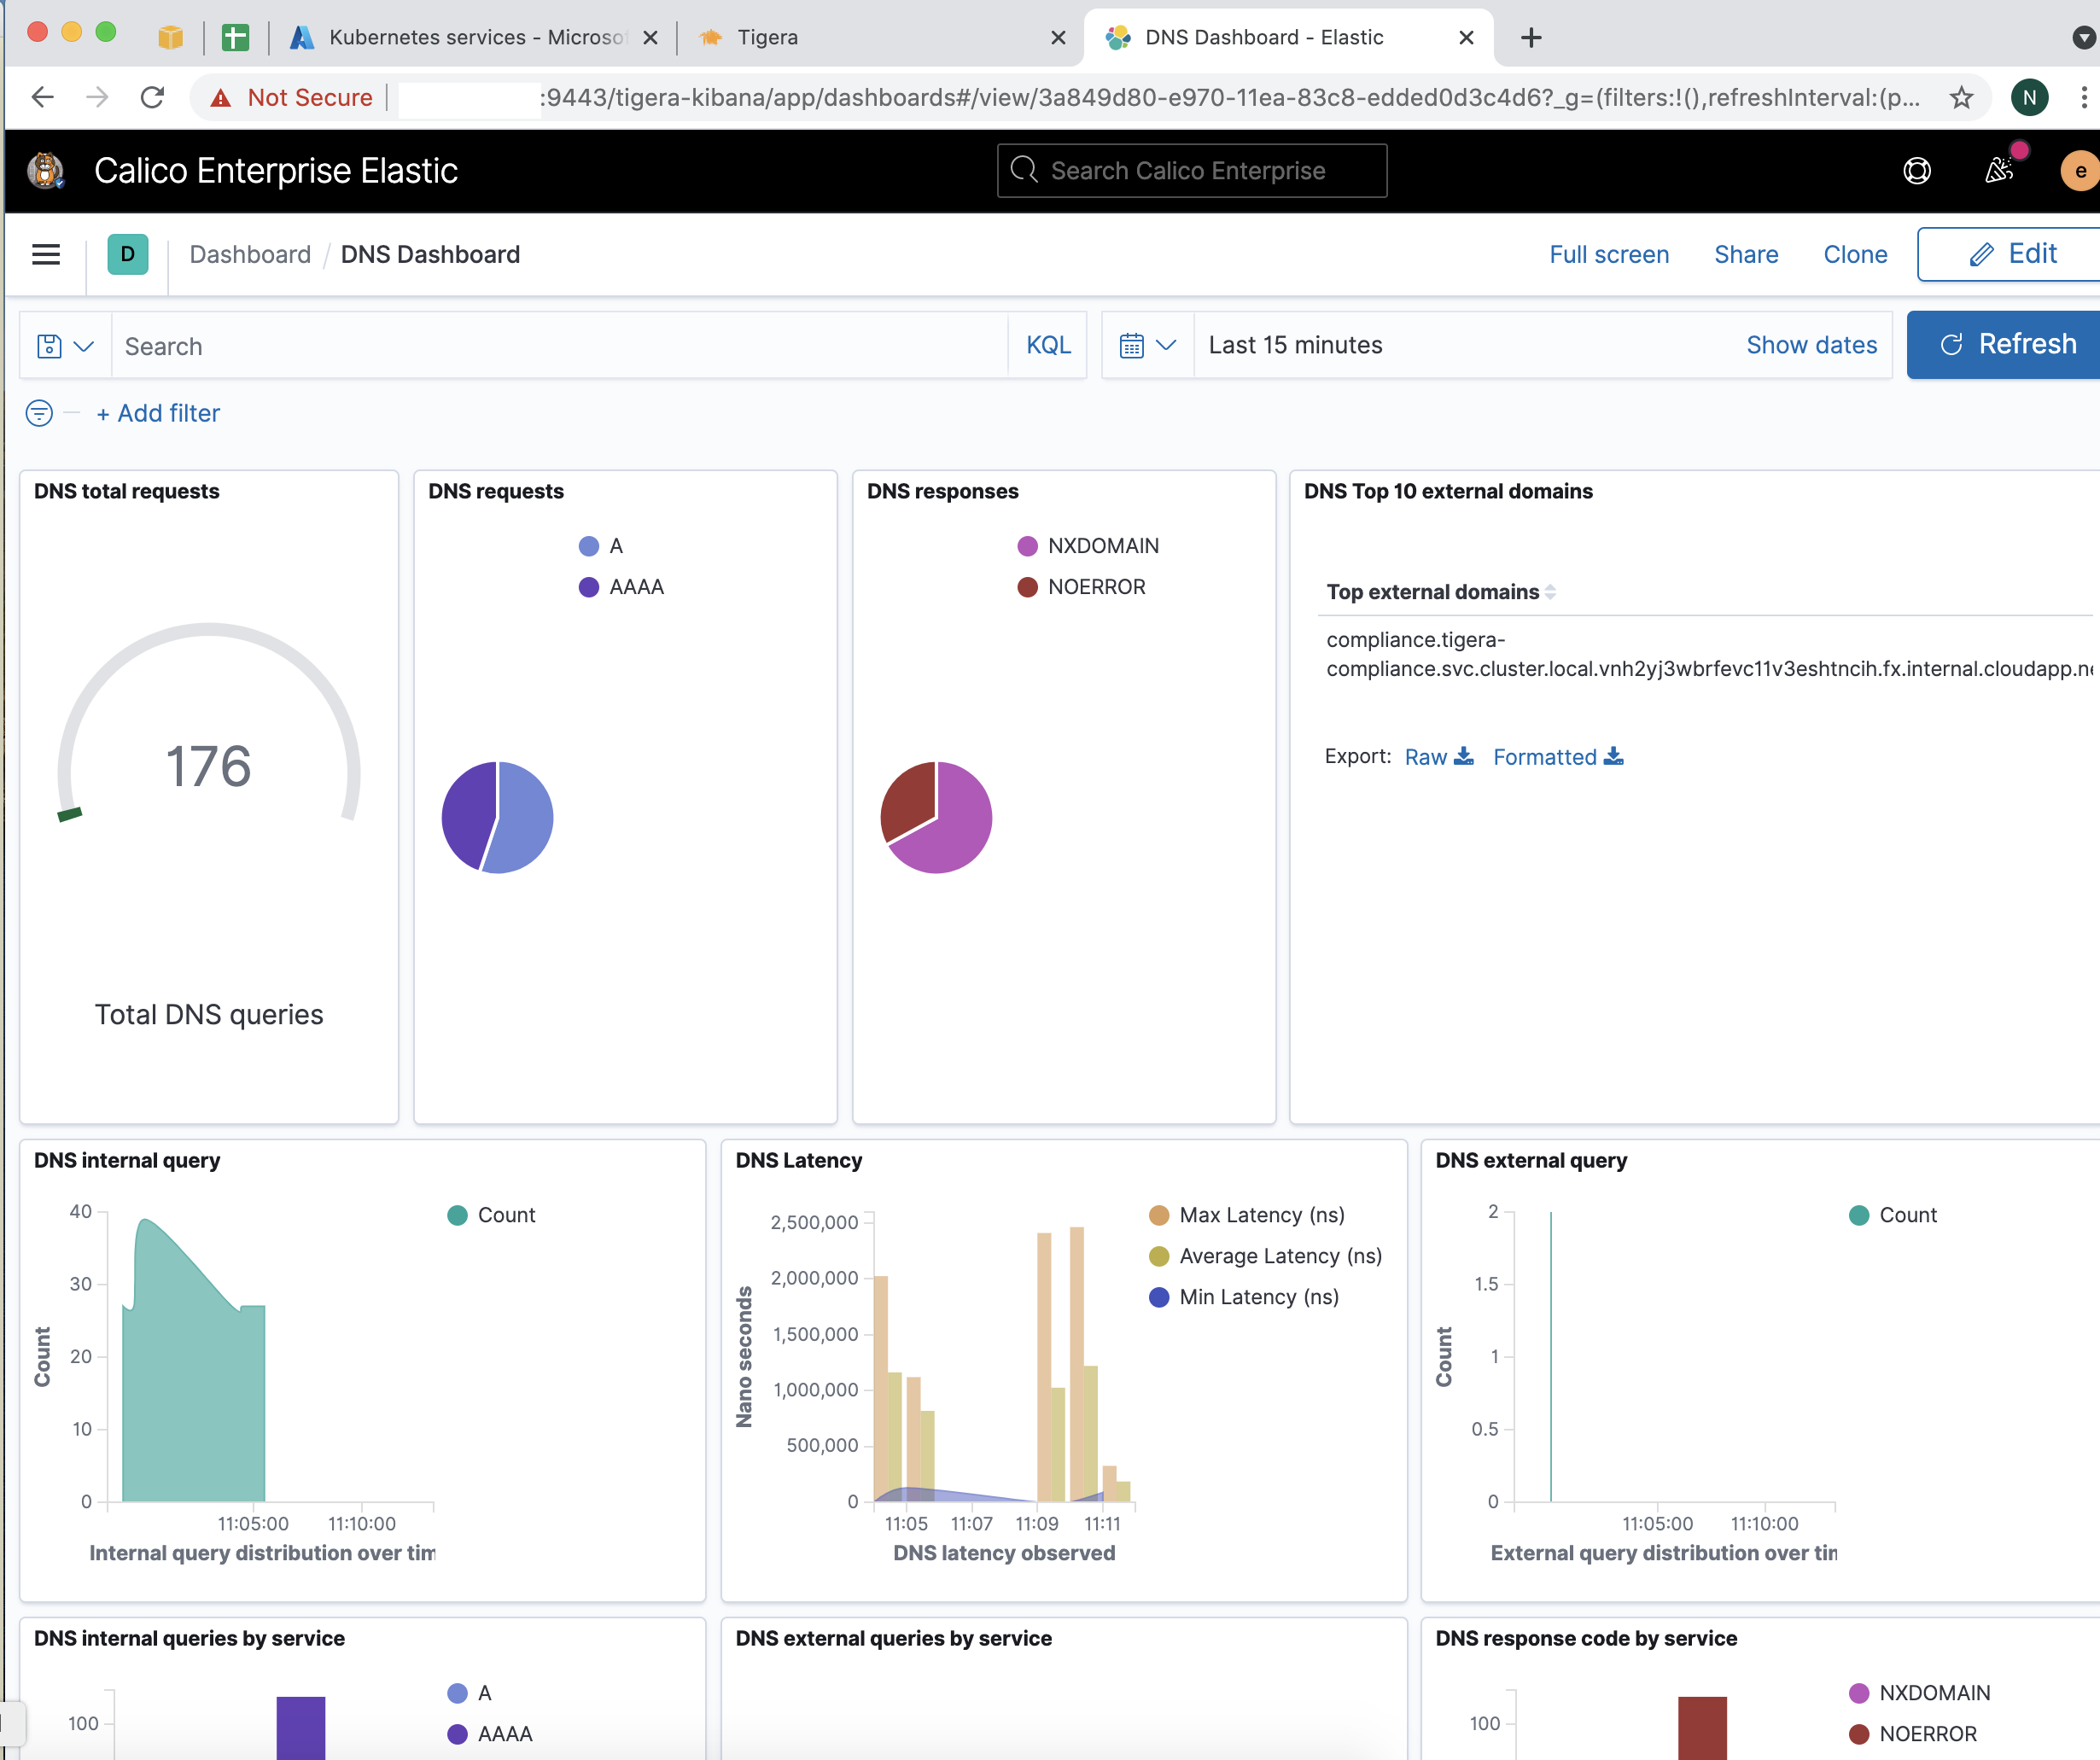Click the Refresh button

(x=2007, y=345)
